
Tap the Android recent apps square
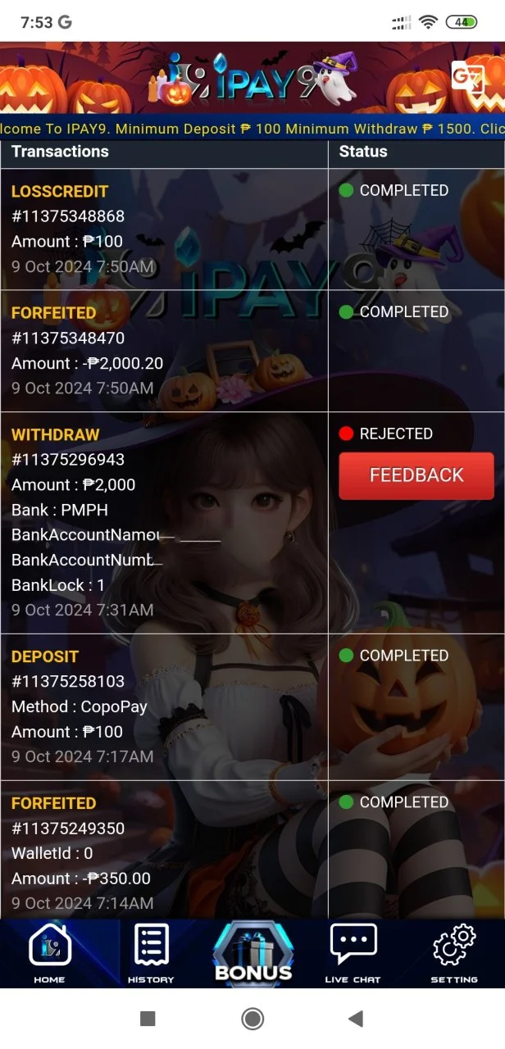[x=148, y=1019]
